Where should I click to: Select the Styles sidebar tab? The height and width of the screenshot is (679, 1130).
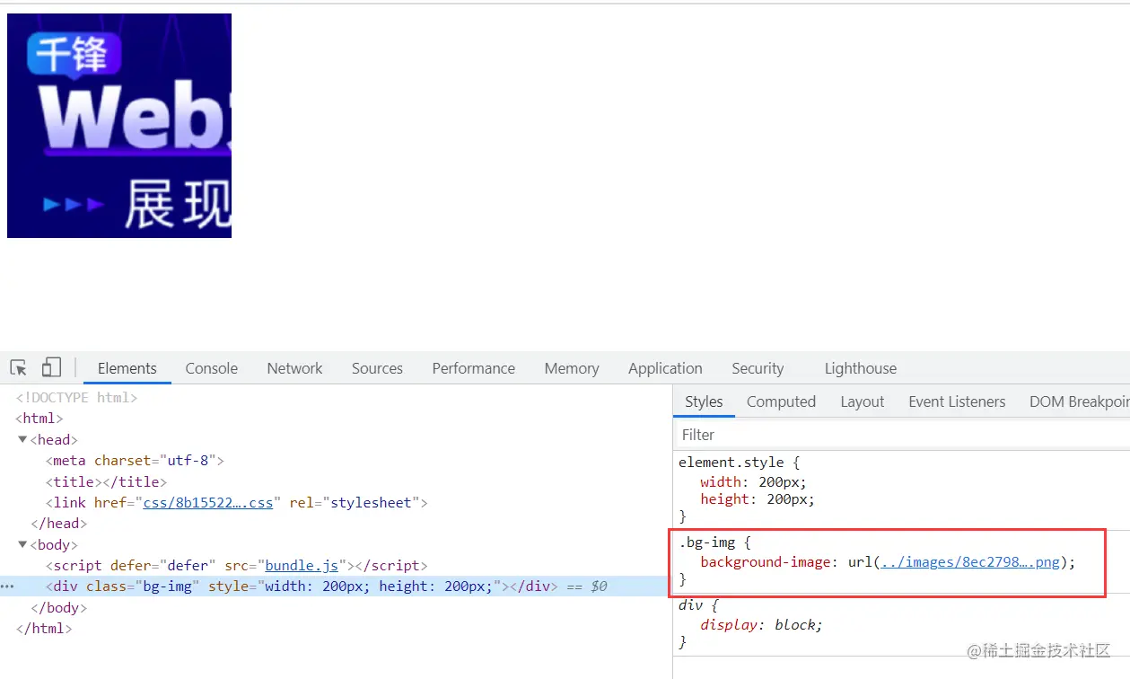(704, 401)
